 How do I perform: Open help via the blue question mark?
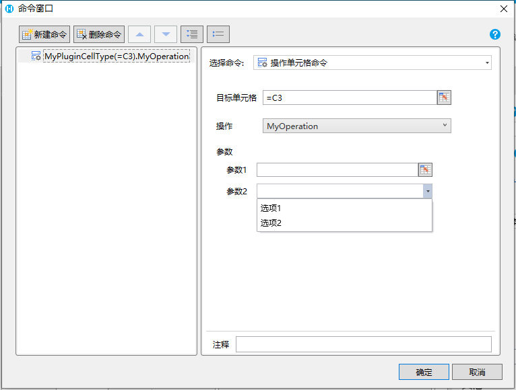pos(495,34)
